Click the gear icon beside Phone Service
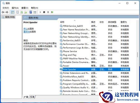The height and width of the screenshot is (103, 140). [61, 51]
